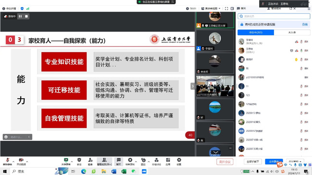312x175 pixels.
Task: Click the Share Screen icon
Action: pos(66,161)
